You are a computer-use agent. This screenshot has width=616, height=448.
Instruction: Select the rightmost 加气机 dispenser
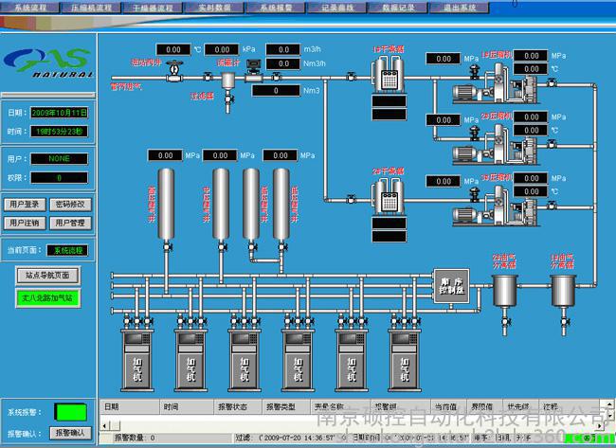click(405, 360)
